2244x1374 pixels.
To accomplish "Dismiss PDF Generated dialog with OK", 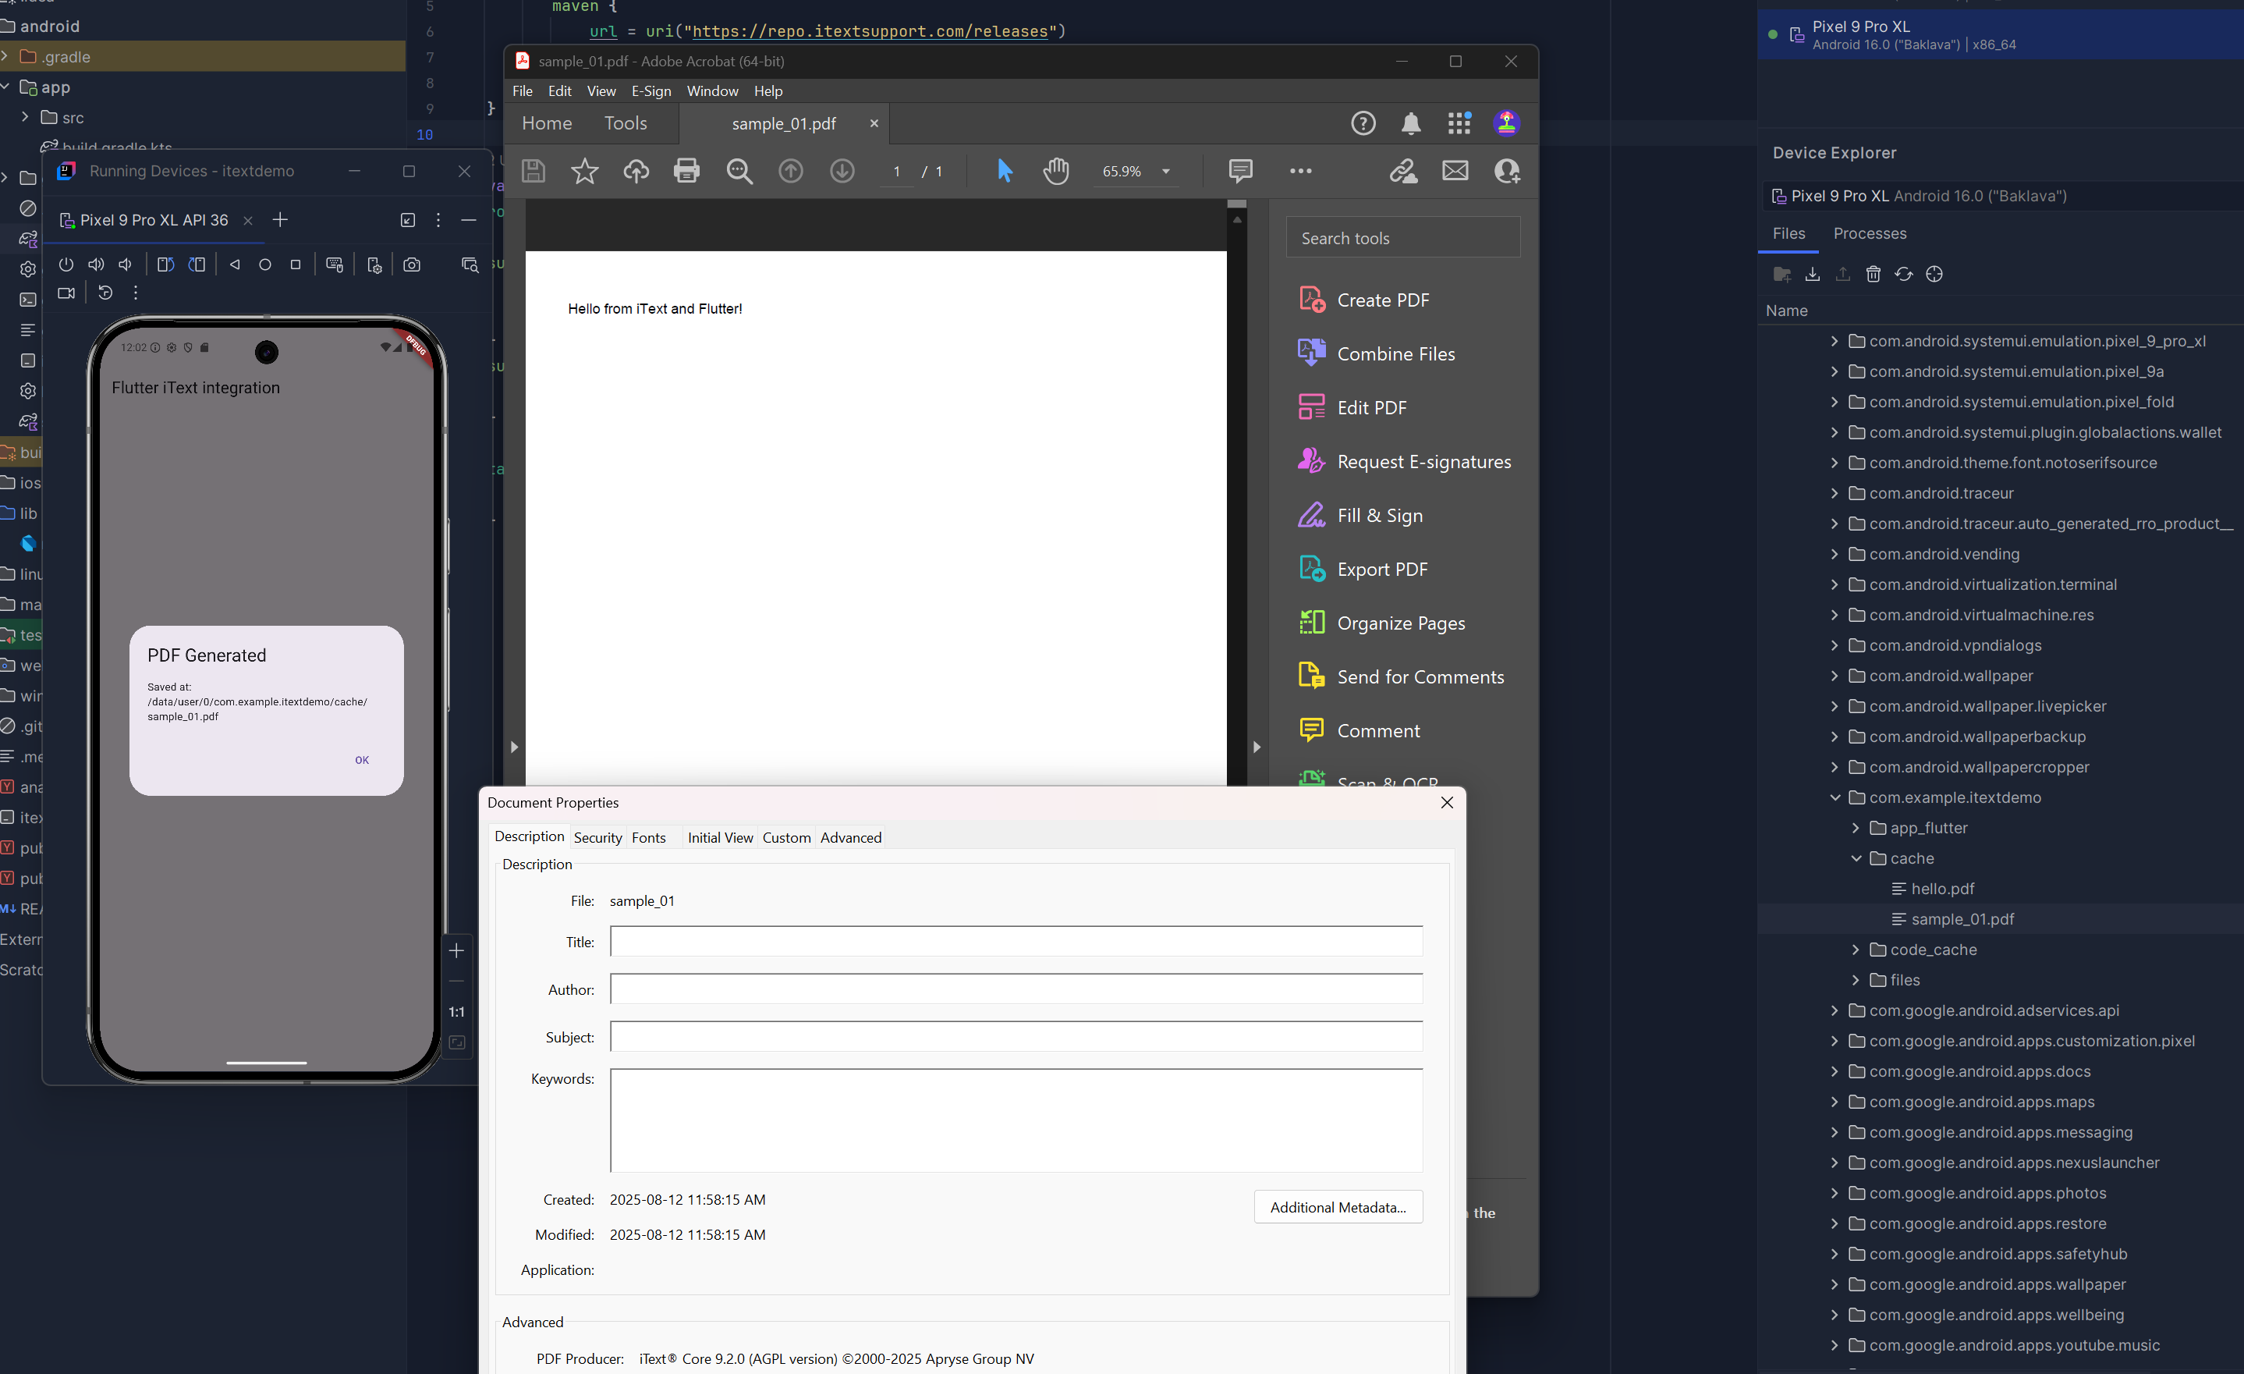I will pos(362,759).
